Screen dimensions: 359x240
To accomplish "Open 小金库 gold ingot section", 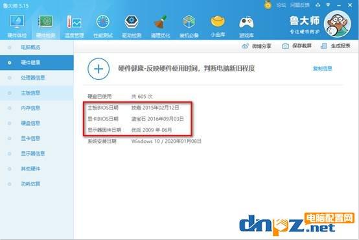I will pos(218,26).
